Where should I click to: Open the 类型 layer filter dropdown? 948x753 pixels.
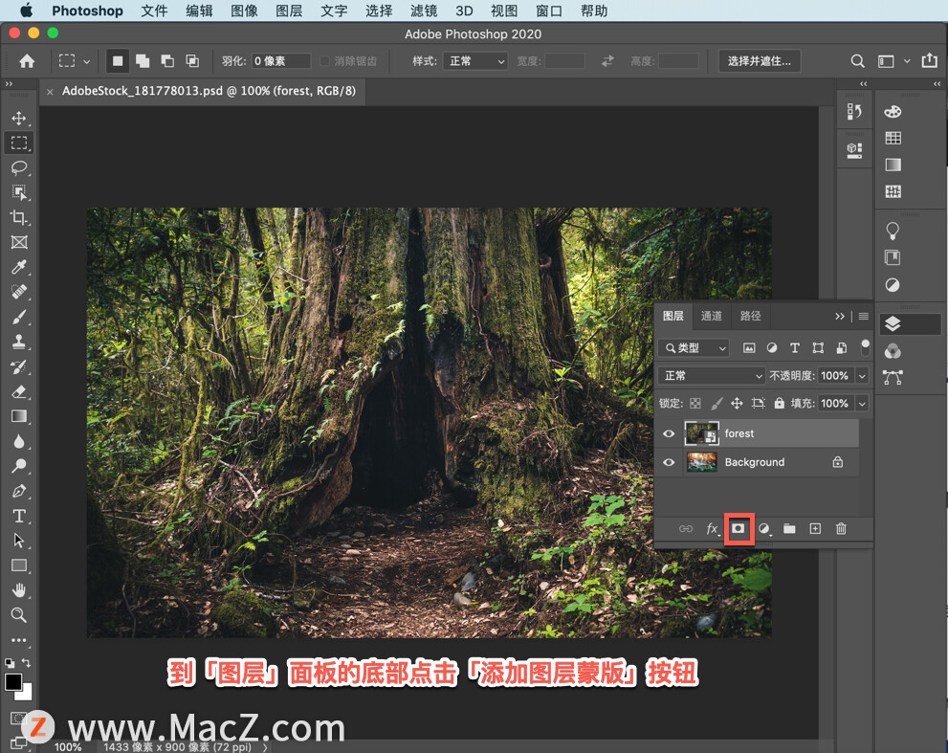point(693,347)
